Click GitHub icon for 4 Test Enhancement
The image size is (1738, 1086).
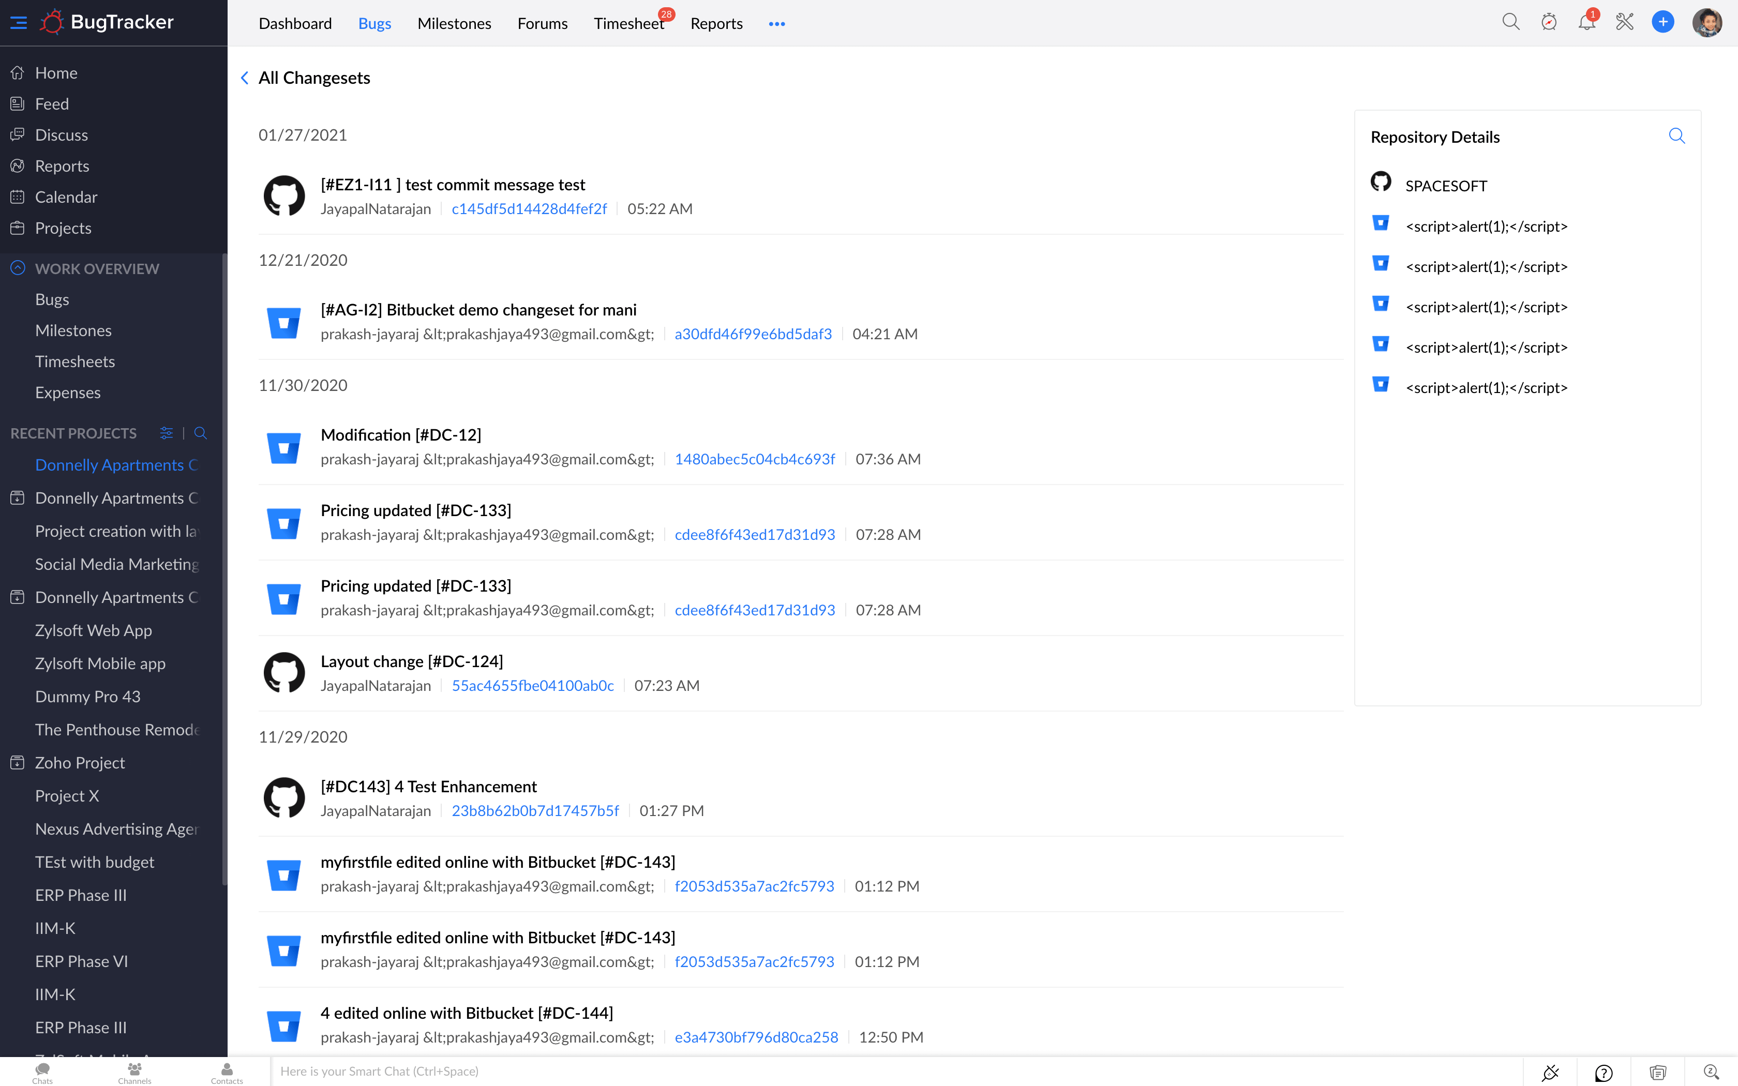coord(284,797)
